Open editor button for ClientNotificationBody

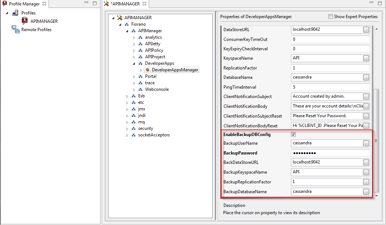[x=366, y=106]
